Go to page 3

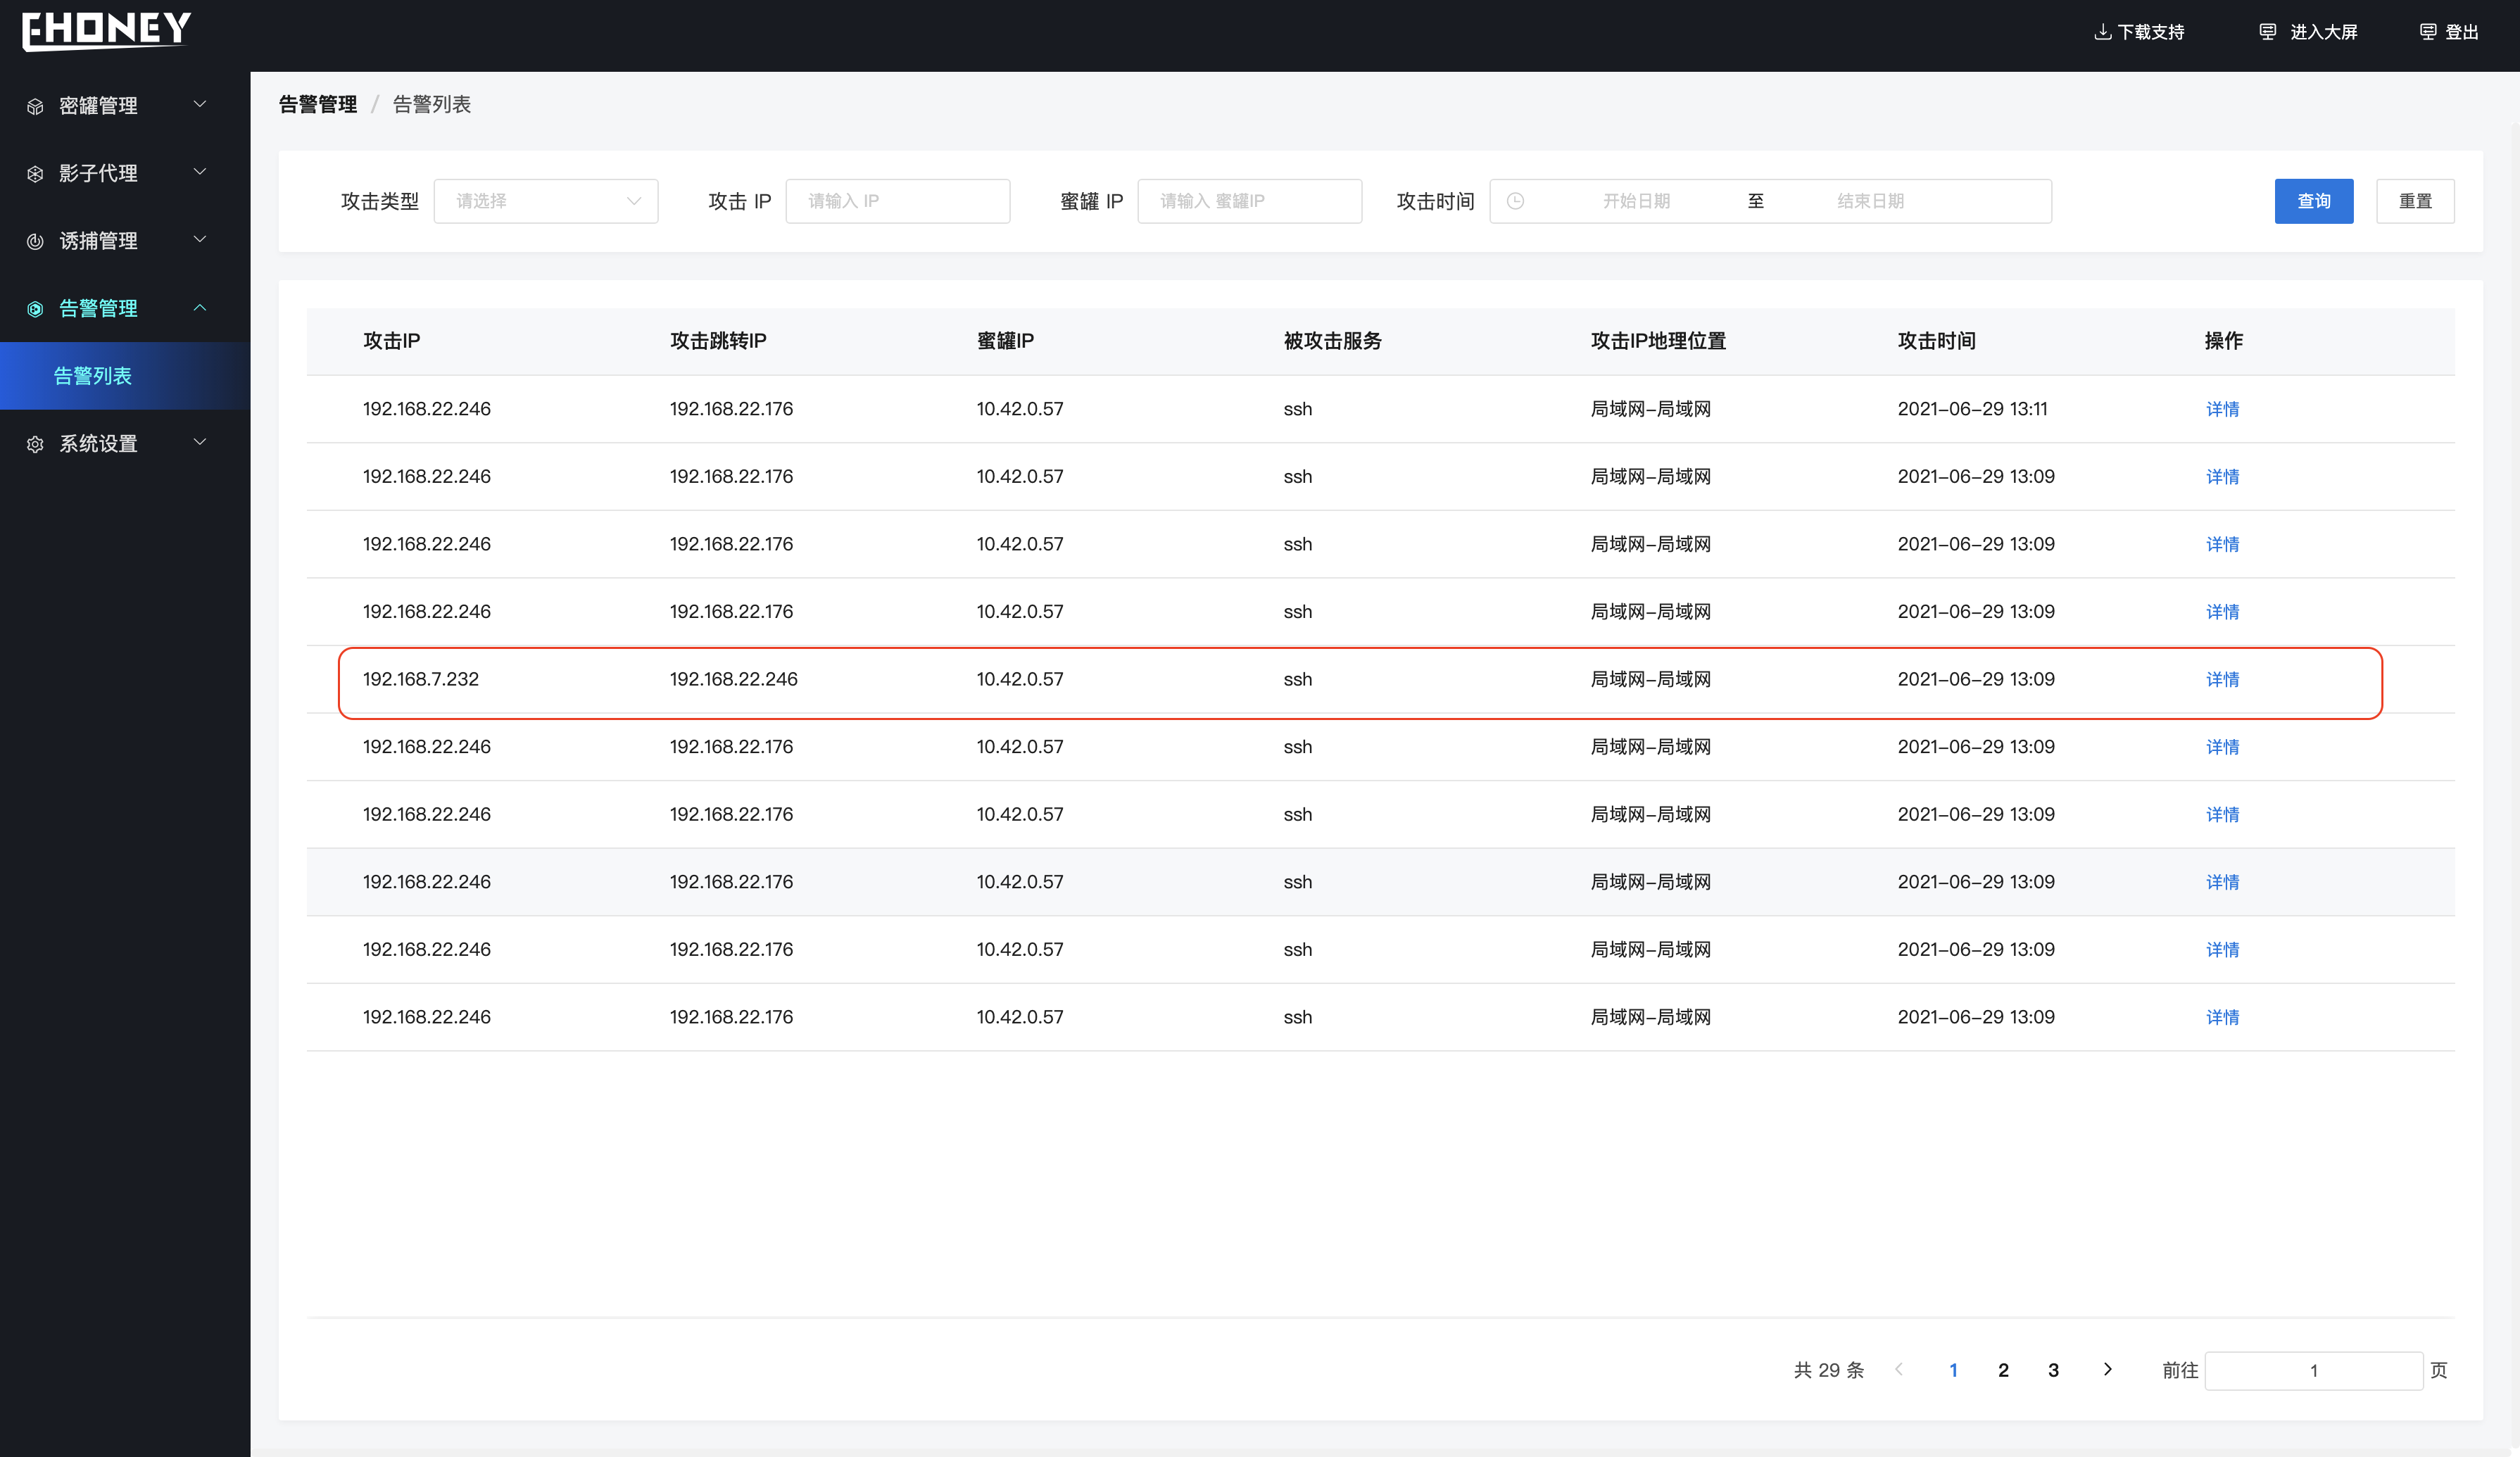pos(2053,1370)
